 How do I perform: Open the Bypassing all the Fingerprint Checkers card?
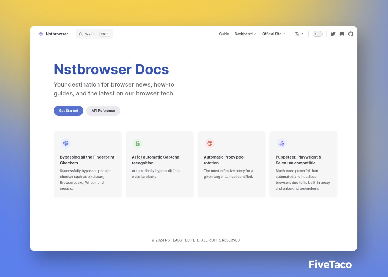[88, 164]
